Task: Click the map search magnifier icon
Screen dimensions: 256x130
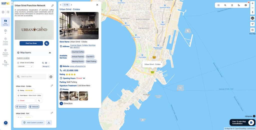Action: pyautogui.click(x=225, y=5)
